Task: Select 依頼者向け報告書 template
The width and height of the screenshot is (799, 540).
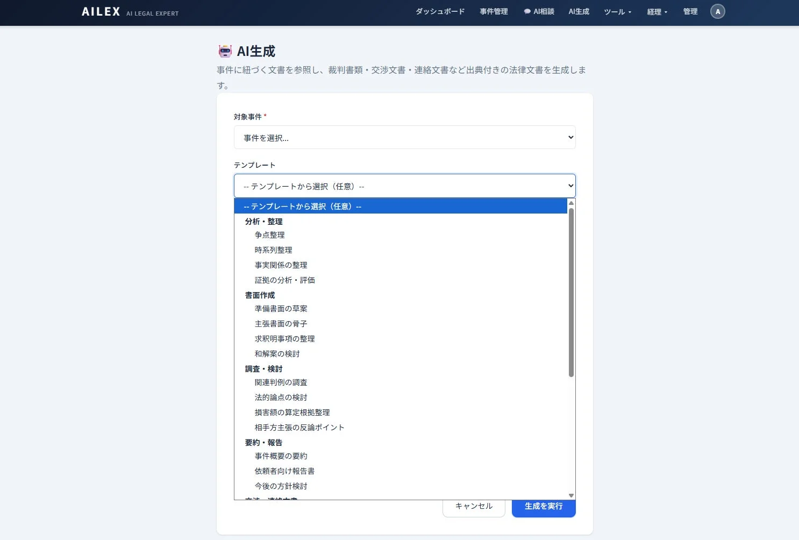Action: click(284, 471)
